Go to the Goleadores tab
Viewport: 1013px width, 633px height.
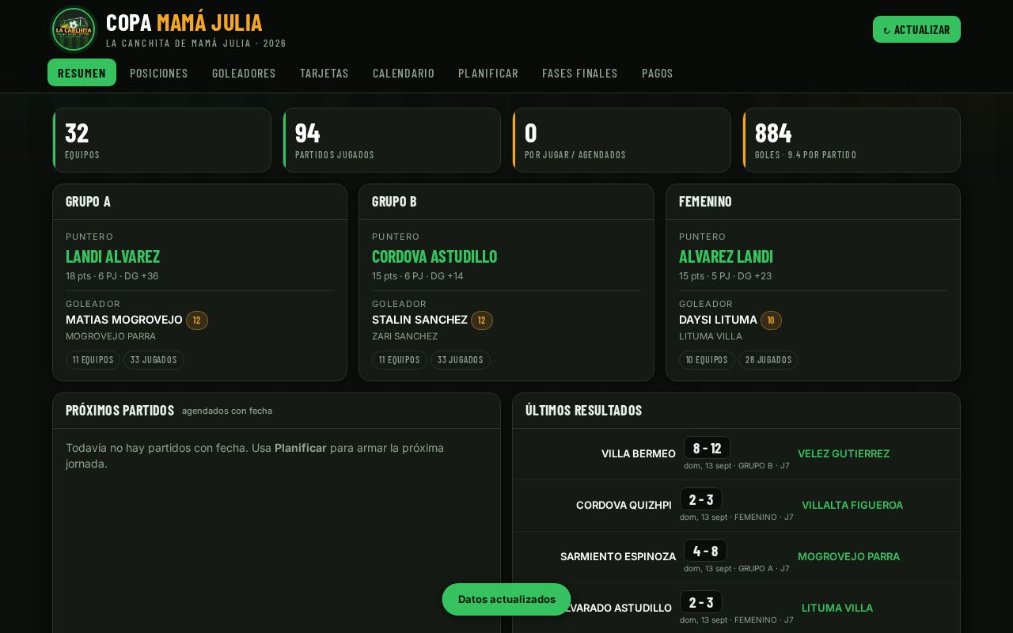pos(244,73)
